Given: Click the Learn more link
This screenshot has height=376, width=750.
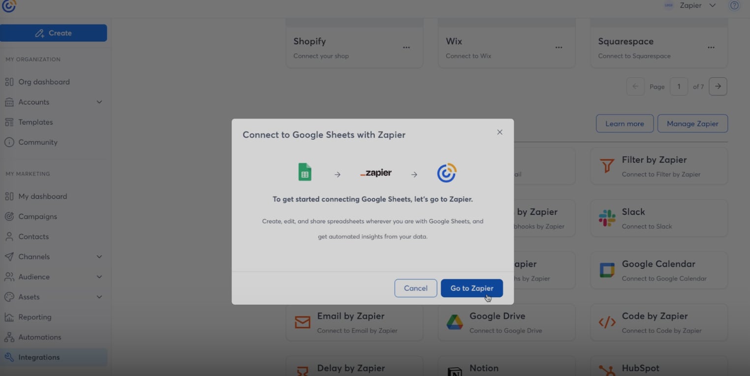Looking at the screenshot, I should pyautogui.click(x=624, y=124).
